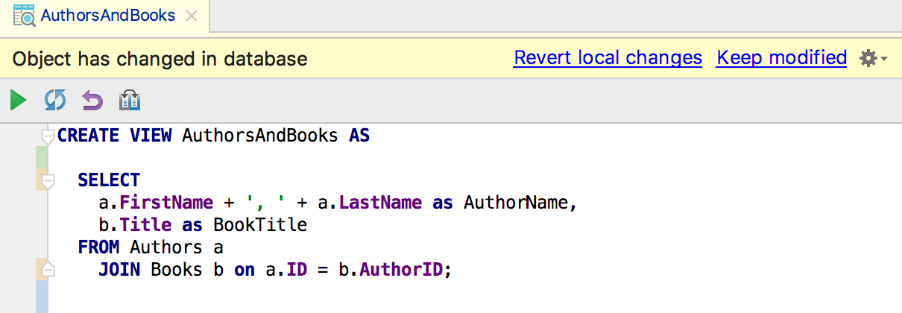The height and width of the screenshot is (313, 902).
Task: Click the blue synchronize arrows icon
Action: (55, 99)
